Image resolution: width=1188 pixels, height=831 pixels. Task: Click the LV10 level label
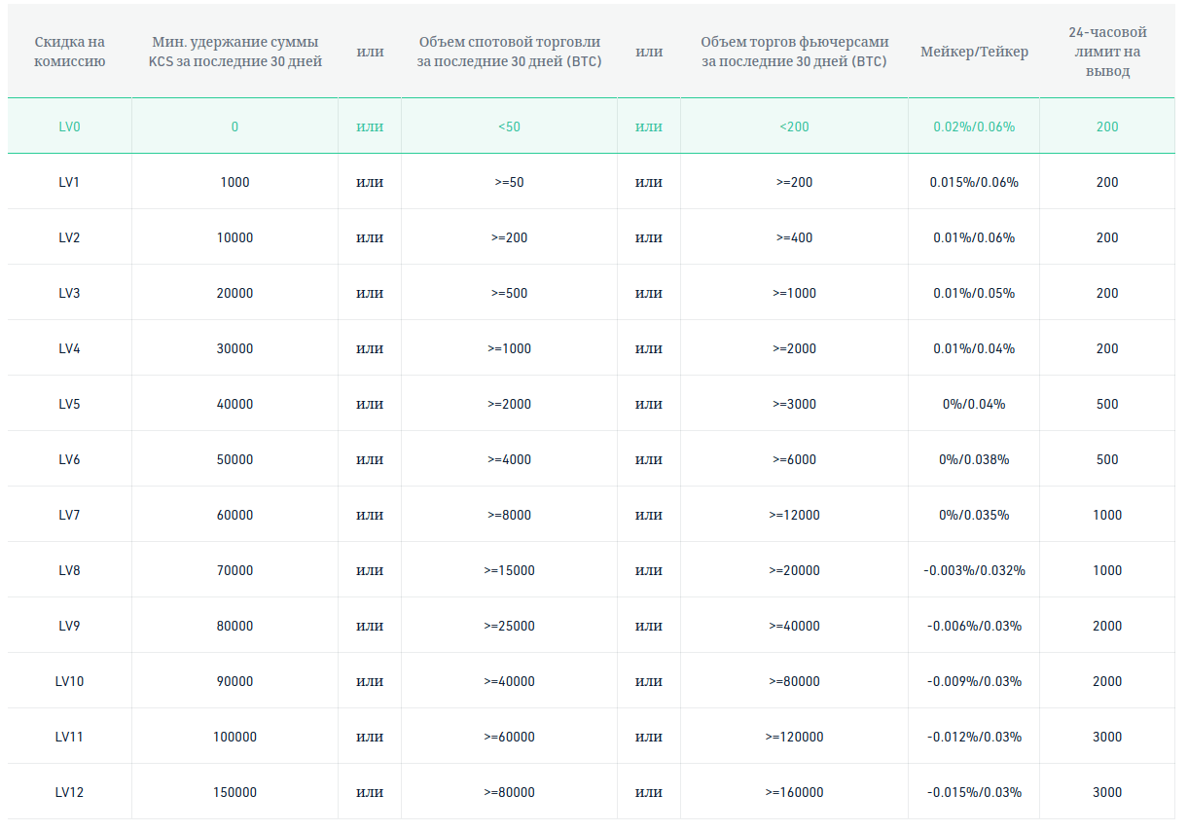(x=69, y=681)
